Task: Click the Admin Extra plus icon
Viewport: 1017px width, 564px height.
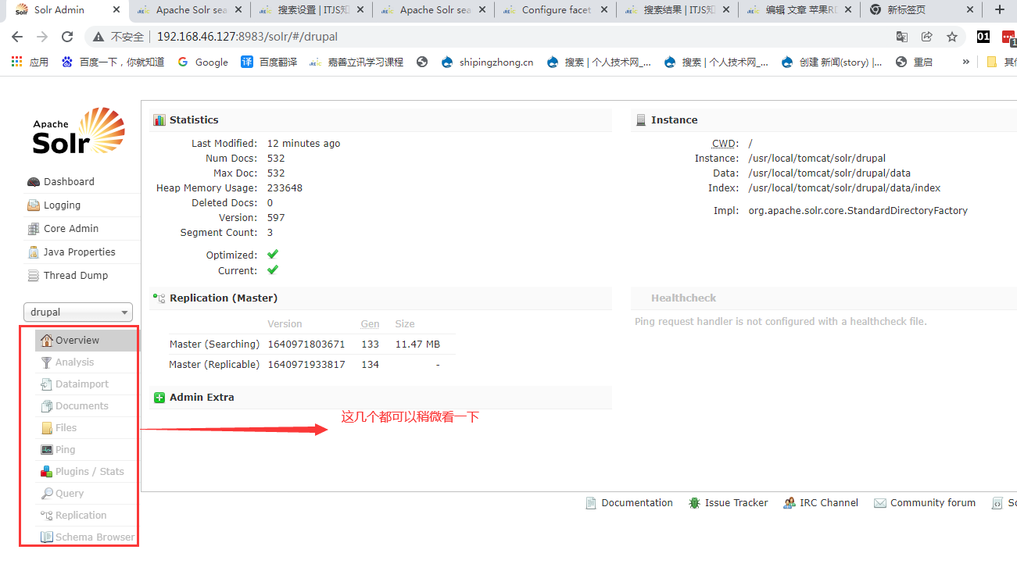Action: (159, 398)
